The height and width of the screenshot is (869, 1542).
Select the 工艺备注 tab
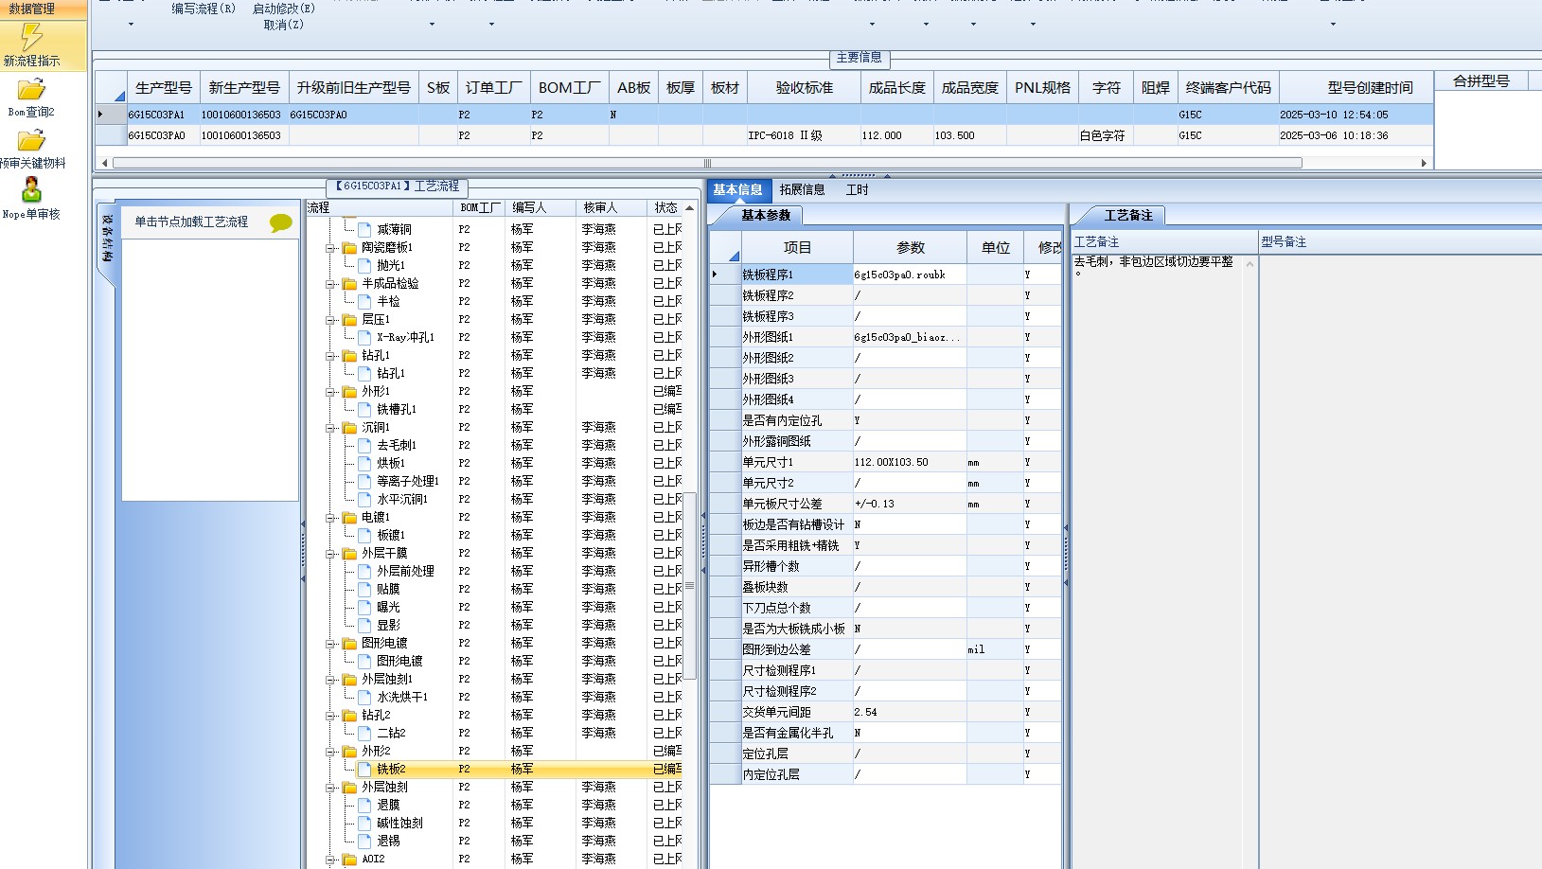pos(1128,216)
